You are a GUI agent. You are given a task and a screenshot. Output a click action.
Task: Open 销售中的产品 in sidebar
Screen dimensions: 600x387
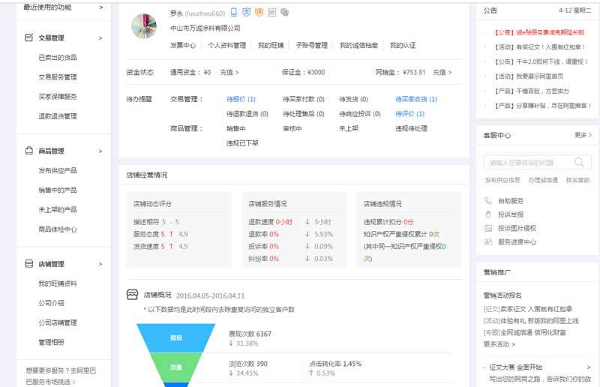point(58,190)
